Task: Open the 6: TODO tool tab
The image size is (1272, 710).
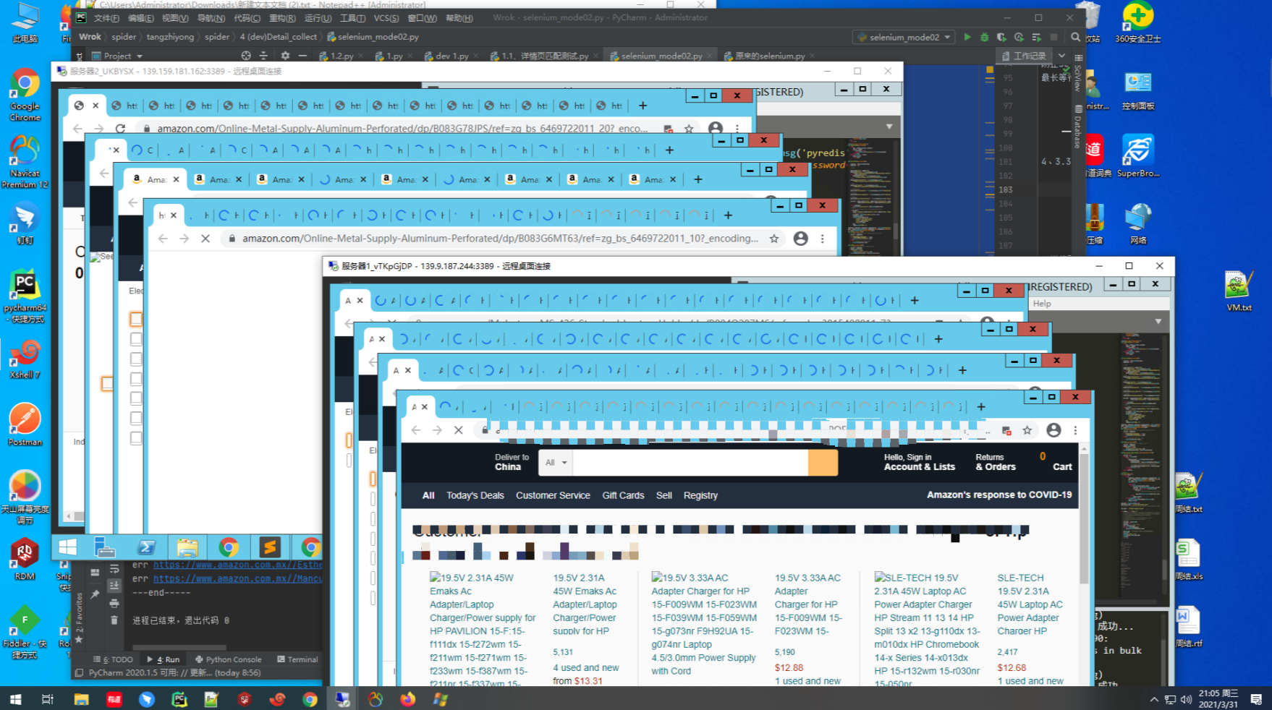Action: [113, 659]
